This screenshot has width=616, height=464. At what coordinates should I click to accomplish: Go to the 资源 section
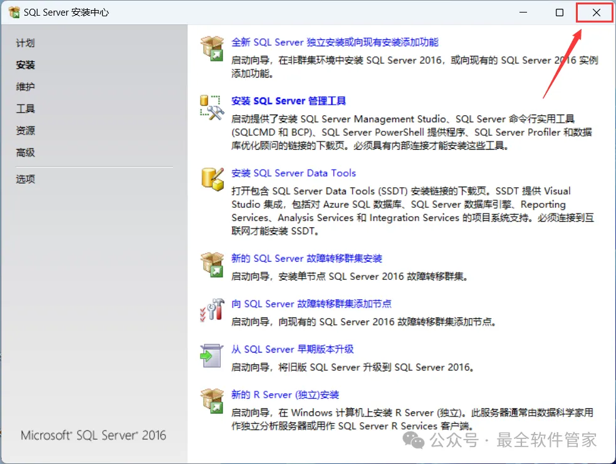pyautogui.click(x=26, y=130)
